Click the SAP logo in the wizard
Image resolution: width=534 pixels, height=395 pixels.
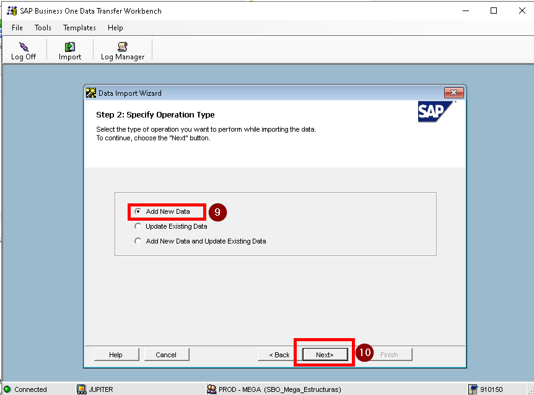click(436, 112)
